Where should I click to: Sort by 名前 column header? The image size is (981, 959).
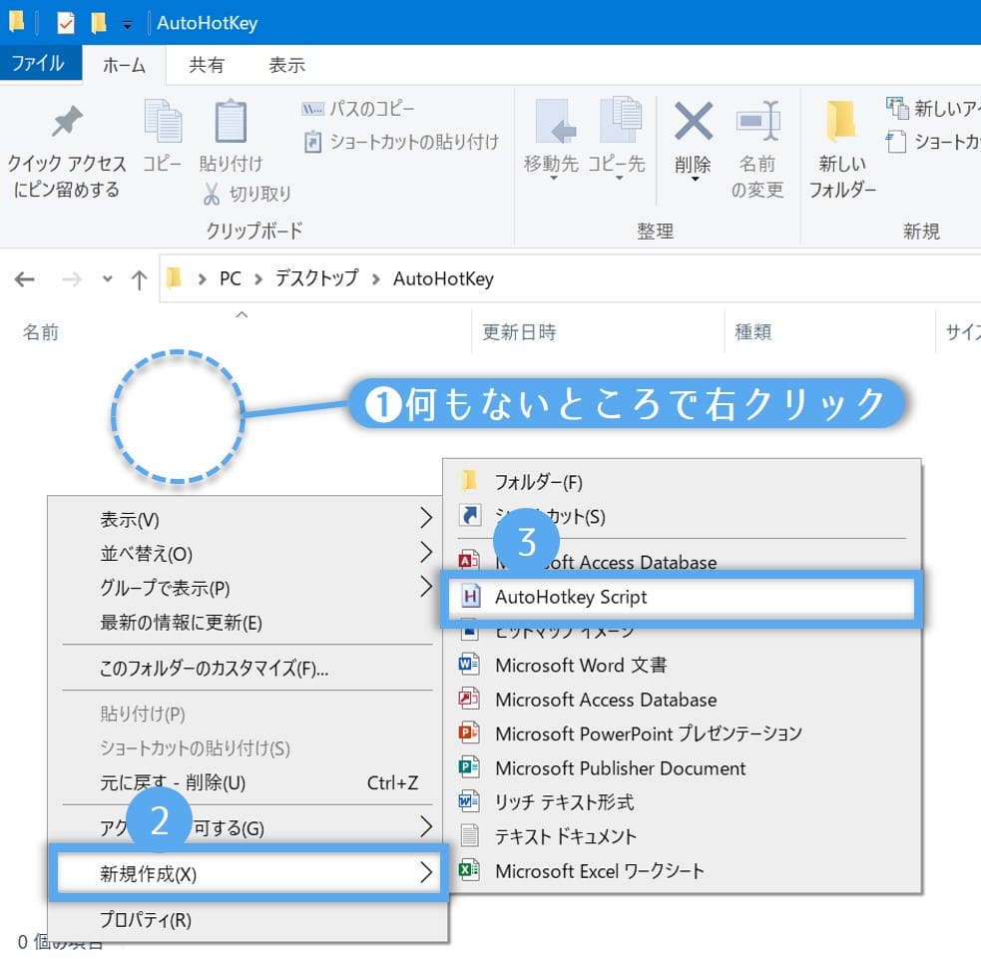(x=41, y=332)
